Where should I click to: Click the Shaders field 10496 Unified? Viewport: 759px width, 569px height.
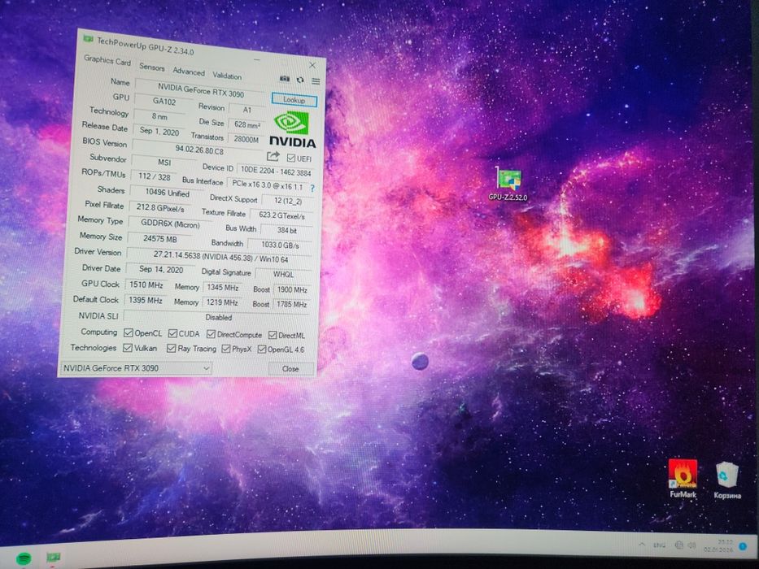click(x=167, y=192)
